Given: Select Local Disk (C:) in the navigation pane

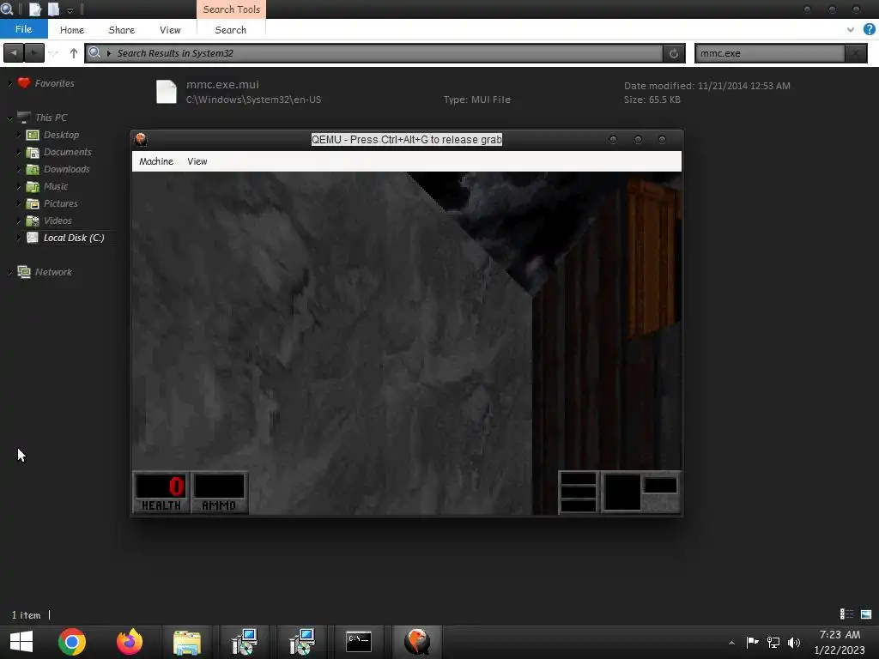Looking at the screenshot, I should [x=74, y=238].
